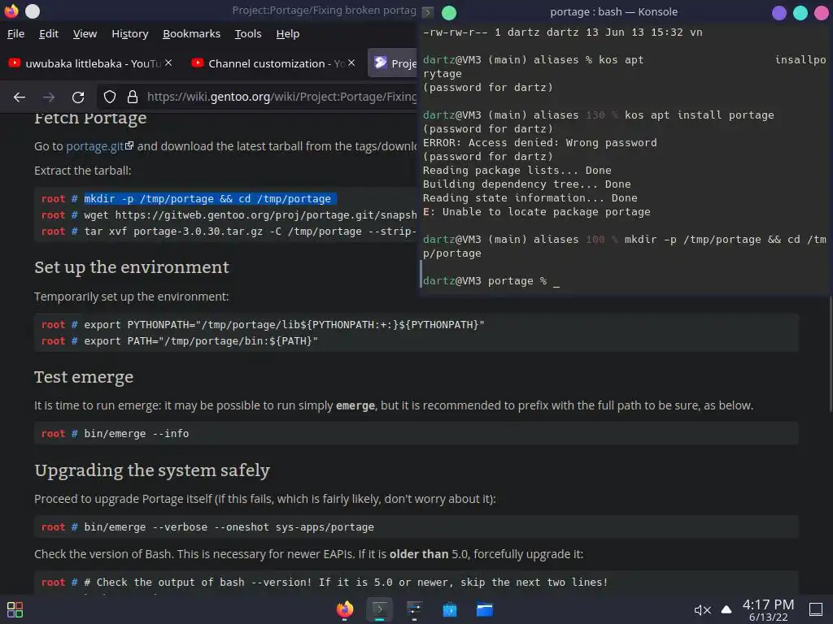Click the gray pin button in Firefox title bar
The width and height of the screenshot is (833, 624).
(x=33, y=11)
